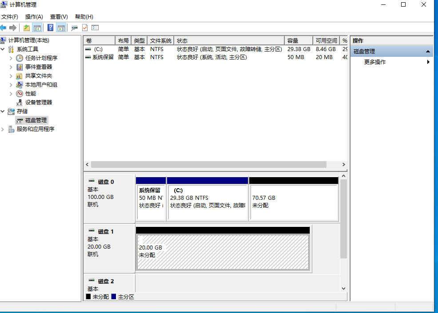Click the blue Back arrow in toolbar
This screenshot has width=438, height=313.
click(4, 28)
